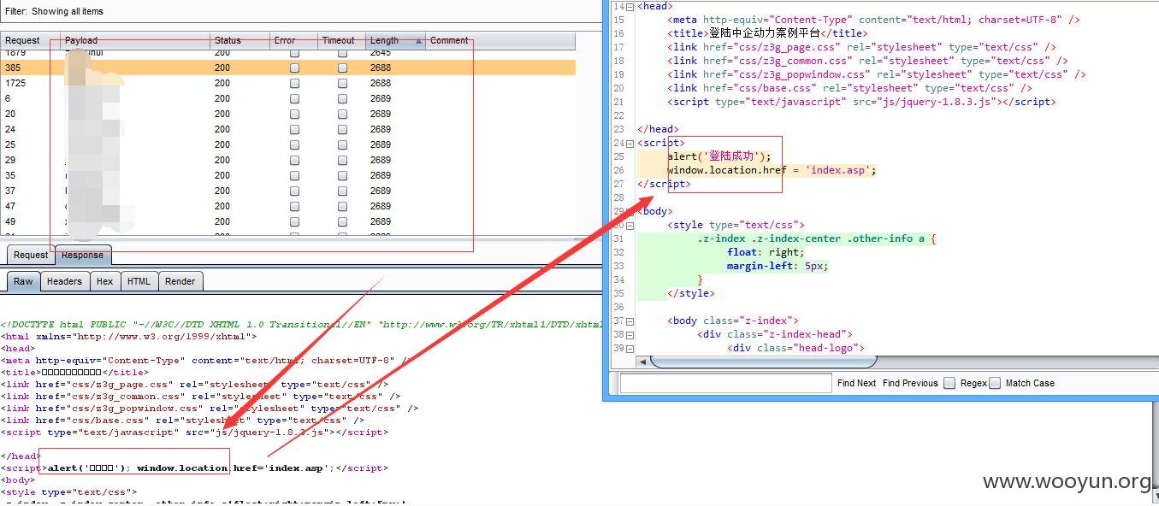The image size is (1159, 506).
Task: Tick Error checkbox for request 6
Action: coord(294,98)
